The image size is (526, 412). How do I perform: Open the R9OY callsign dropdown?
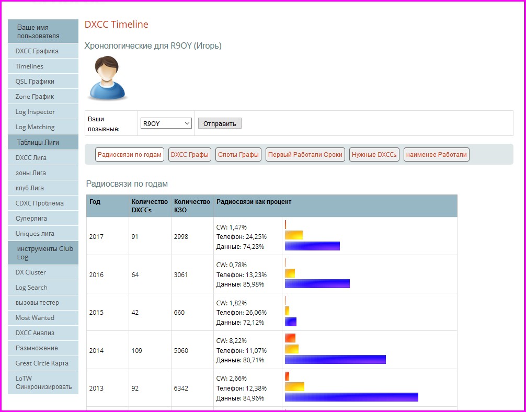(166, 123)
